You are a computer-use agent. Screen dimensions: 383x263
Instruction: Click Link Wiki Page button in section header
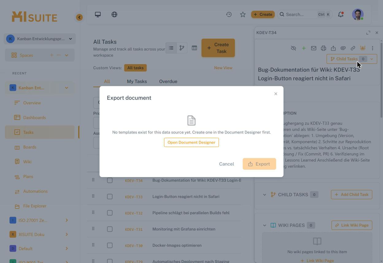[352, 225]
